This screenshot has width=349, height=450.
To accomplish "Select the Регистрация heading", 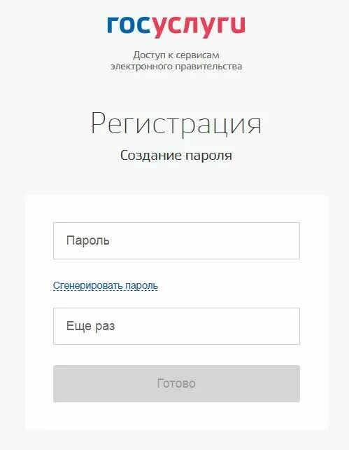I will pyautogui.click(x=176, y=125).
